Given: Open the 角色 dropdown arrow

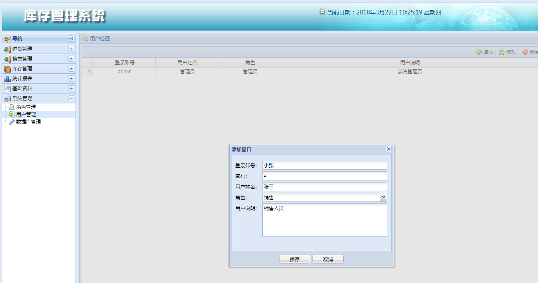Looking at the screenshot, I should click(x=384, y=198).
